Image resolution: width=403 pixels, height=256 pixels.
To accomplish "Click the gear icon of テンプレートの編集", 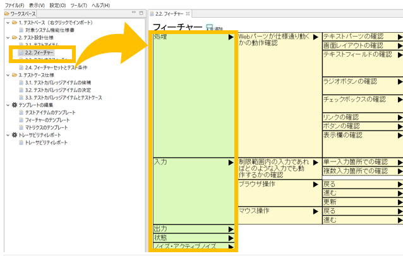I will (15, 105).
